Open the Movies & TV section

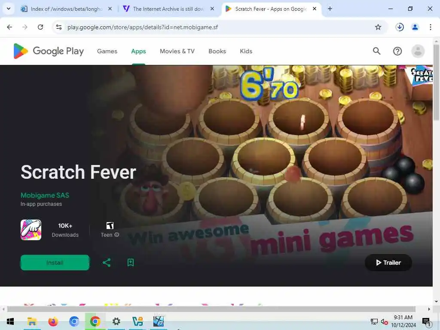coord(177,52)
